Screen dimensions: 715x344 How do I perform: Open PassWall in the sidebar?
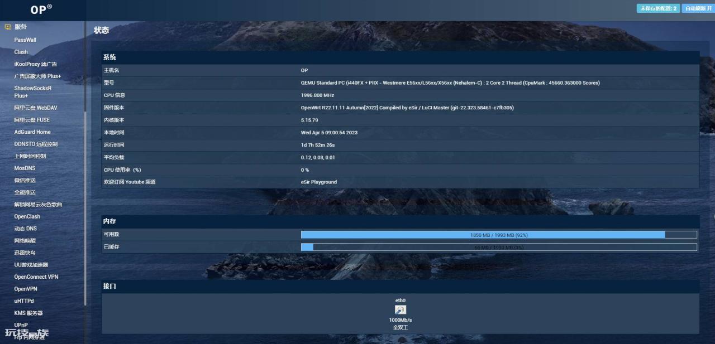25,40
